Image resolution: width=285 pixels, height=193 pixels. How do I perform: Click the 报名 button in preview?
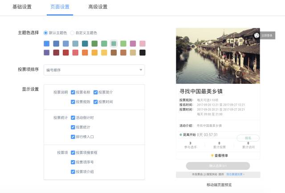248,138
